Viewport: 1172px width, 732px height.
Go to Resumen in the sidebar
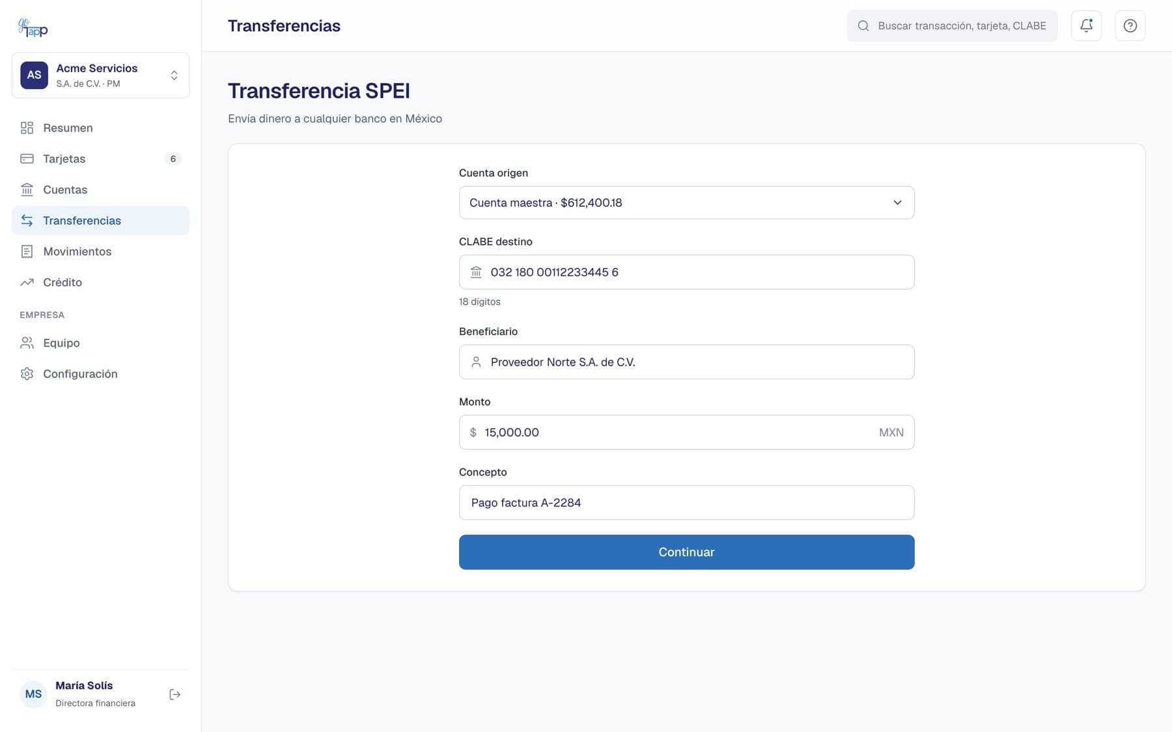tap(100, 128)
